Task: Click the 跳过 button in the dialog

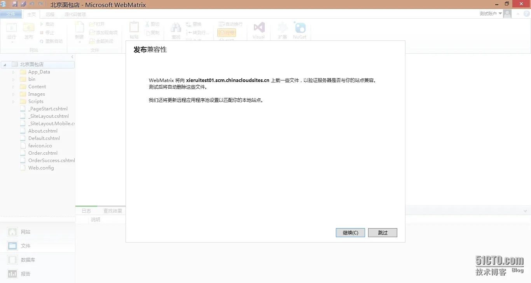Action: coord(383,232)
